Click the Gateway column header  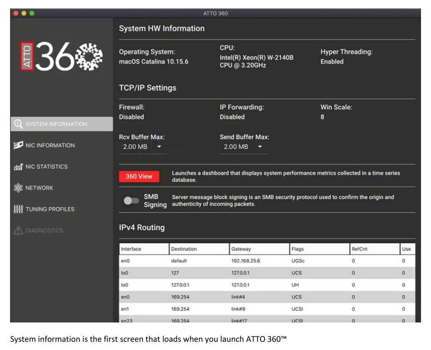point(260,249)
